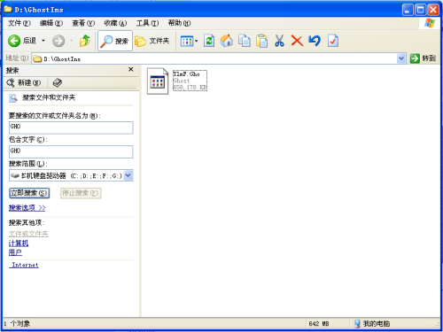The image size is (443, 332).
Task: Open the 查看 (V) menu
Action: 83,23
